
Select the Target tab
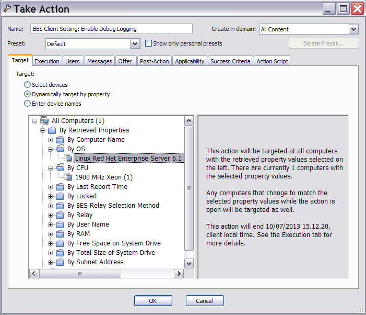(20, 60)
